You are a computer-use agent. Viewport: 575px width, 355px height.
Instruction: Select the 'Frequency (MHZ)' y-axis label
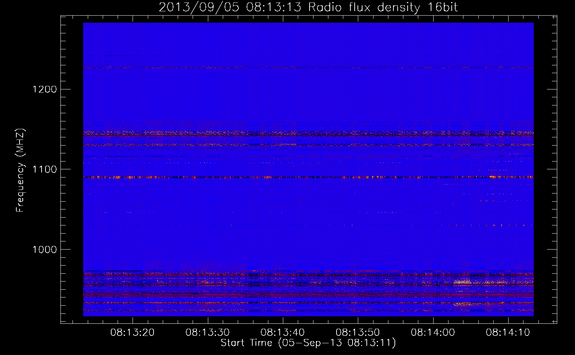[20, 170]
